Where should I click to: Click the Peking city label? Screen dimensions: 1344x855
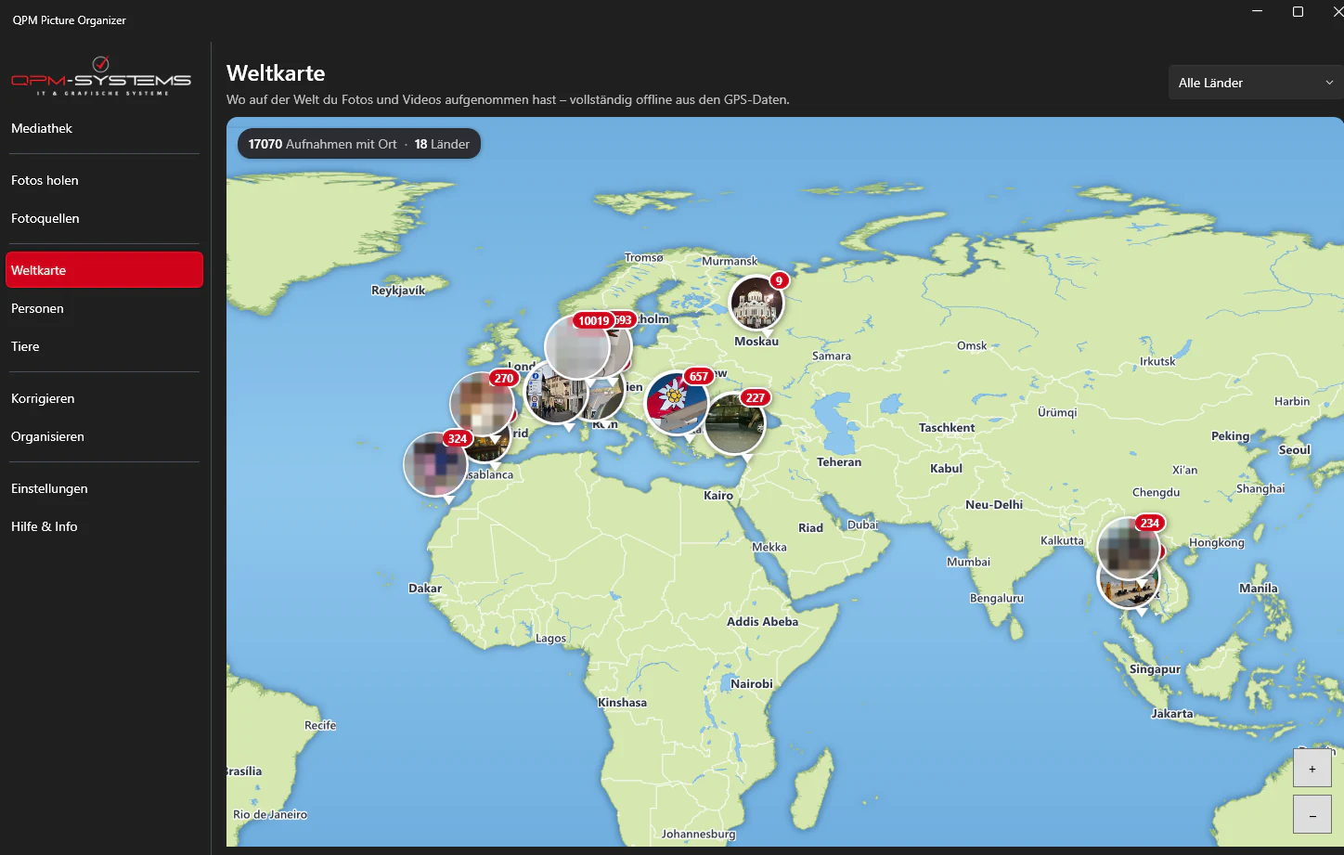(1231, 435)
